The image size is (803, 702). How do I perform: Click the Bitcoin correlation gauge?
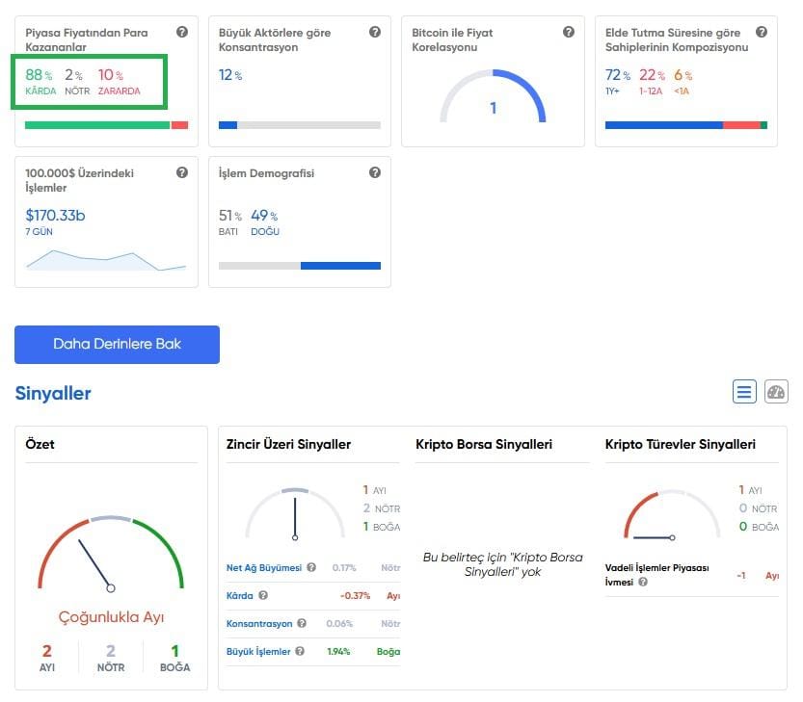tap(493, 98)
